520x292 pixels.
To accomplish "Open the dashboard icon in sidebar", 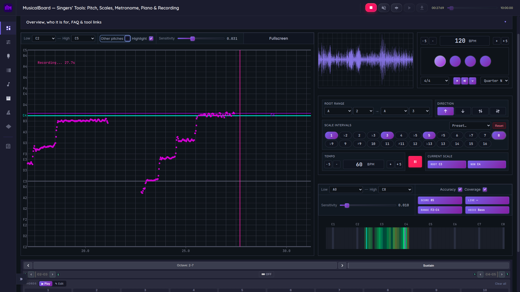I will pos(8,28).
